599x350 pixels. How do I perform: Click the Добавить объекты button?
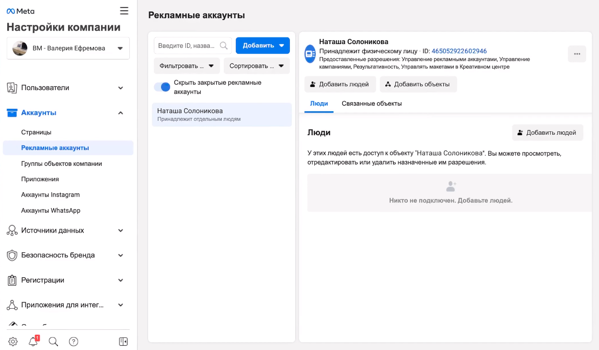tap(418, 84)
